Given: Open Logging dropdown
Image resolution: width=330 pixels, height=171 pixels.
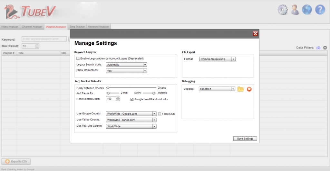Looking at the screenshot, I should pos(217,89).
